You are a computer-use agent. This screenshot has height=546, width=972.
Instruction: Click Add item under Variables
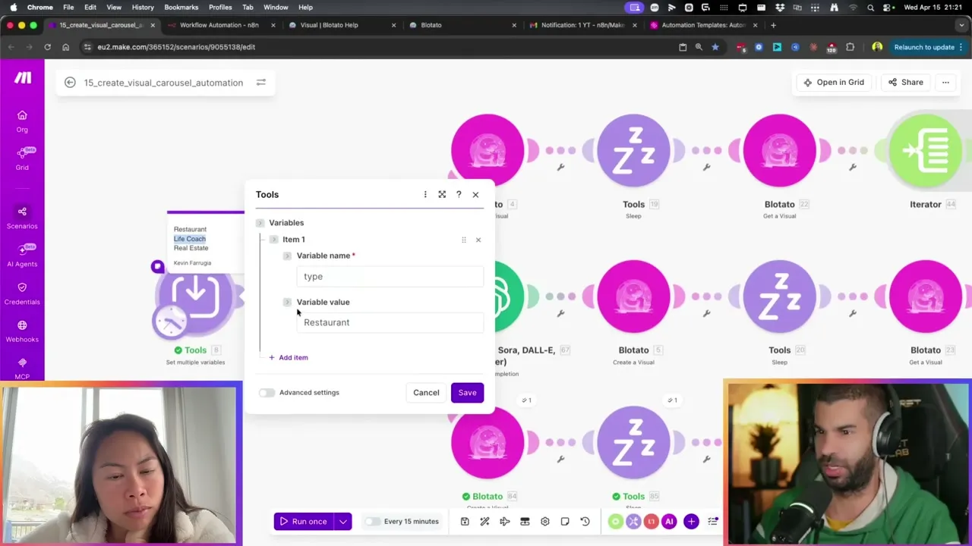tap(289, 358)
